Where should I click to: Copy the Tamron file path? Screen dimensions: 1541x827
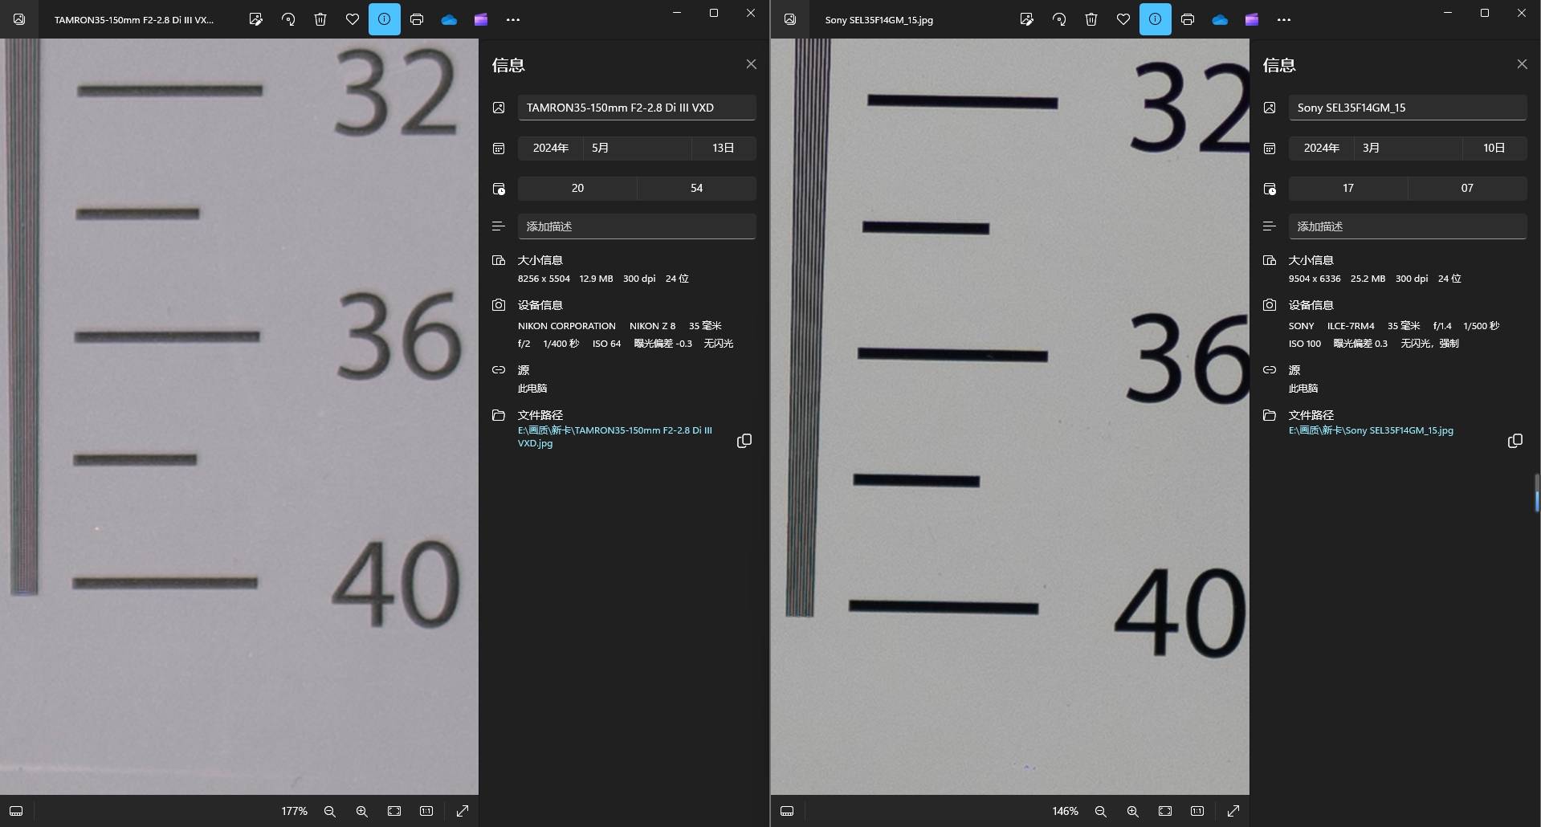coord(744,441)
